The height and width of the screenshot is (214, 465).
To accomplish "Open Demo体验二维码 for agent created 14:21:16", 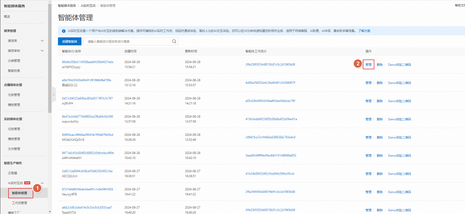I will coord(400,101).
